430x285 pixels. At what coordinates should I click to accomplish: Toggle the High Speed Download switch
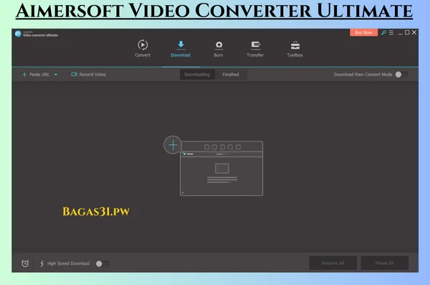tap(102, 263)
